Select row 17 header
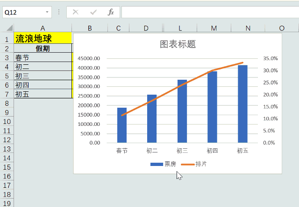The height and width of the screenshot is (207, 299). 7,186
